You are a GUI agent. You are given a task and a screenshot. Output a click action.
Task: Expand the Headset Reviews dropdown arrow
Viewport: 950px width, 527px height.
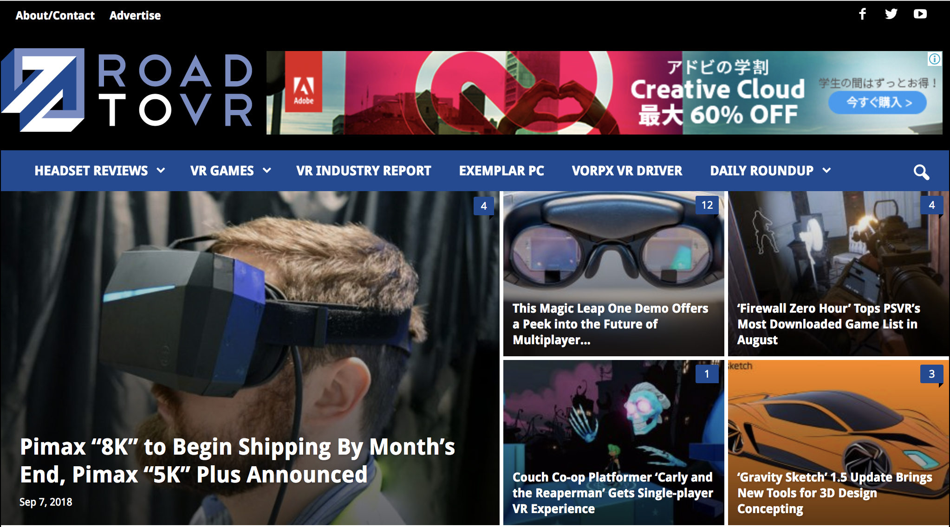point(161,170)
